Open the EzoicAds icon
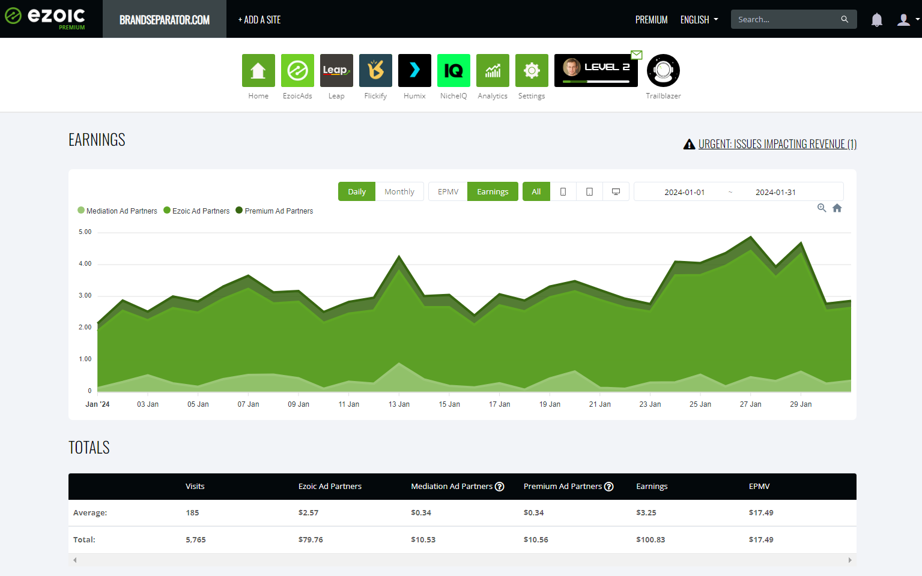This screenshot has width=922, height=576. 297,70
